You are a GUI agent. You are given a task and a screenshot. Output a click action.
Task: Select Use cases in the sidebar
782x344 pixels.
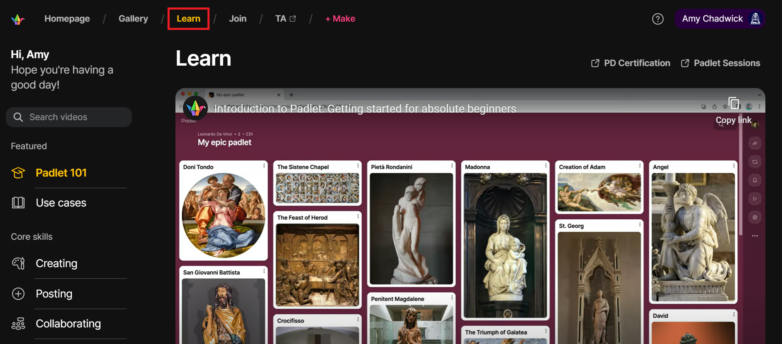coord(61,203)
